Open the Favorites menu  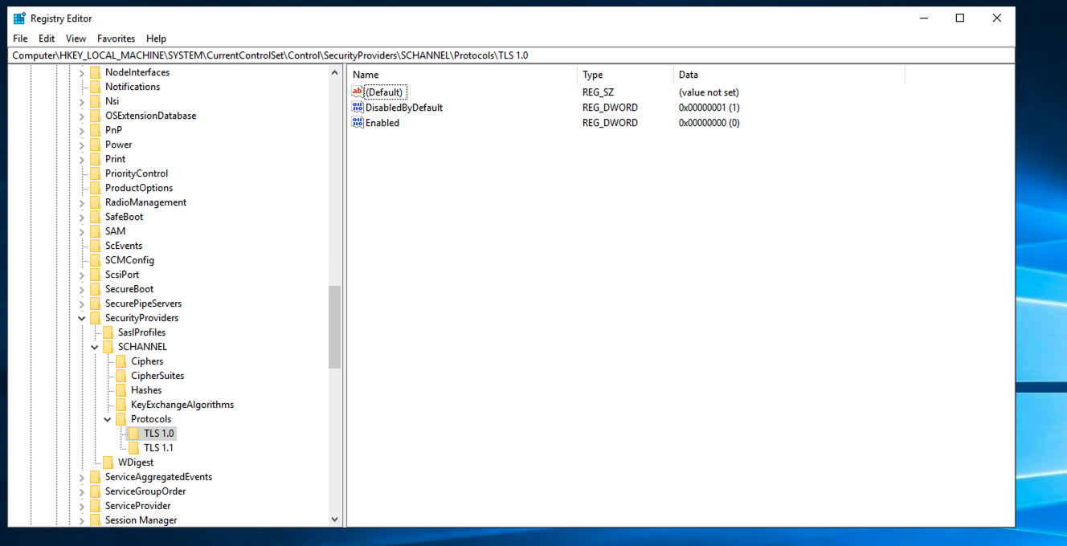116,39
